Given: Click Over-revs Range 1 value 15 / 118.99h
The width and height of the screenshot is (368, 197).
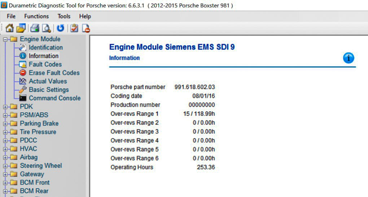Looking at the screenshot, I should [199, 114].
